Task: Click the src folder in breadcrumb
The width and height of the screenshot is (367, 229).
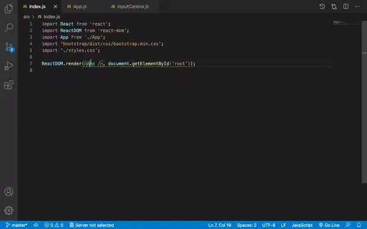Action: (x=27, y=17)
